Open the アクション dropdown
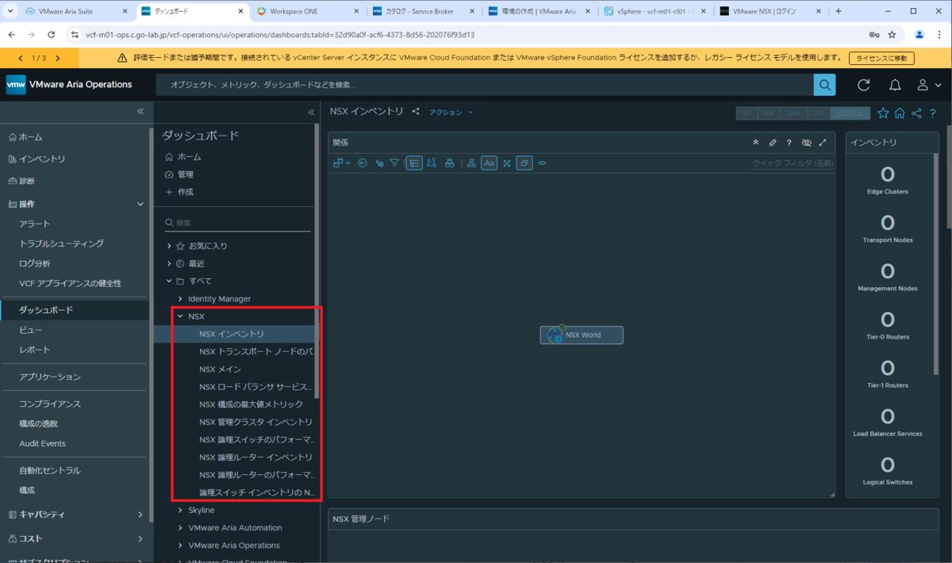The height and width of the screenshot is (563, 952). [x=451, y=112]
